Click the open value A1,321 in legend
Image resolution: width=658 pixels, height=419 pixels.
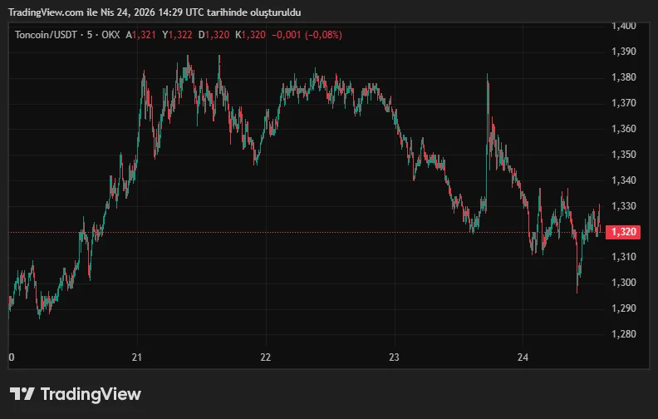click(141, 35)
